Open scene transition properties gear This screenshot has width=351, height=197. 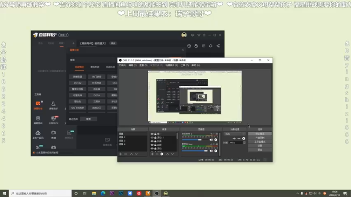pyautogui.click(x=244, y=138)
